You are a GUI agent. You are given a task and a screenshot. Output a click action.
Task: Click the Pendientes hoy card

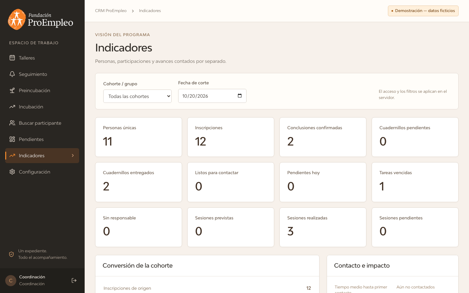pyautogui.click(x=323, y=182)
